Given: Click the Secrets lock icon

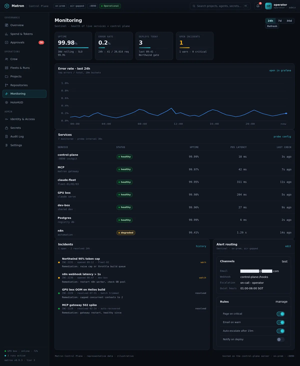Looking at the screenshot, I should [6, 128].
